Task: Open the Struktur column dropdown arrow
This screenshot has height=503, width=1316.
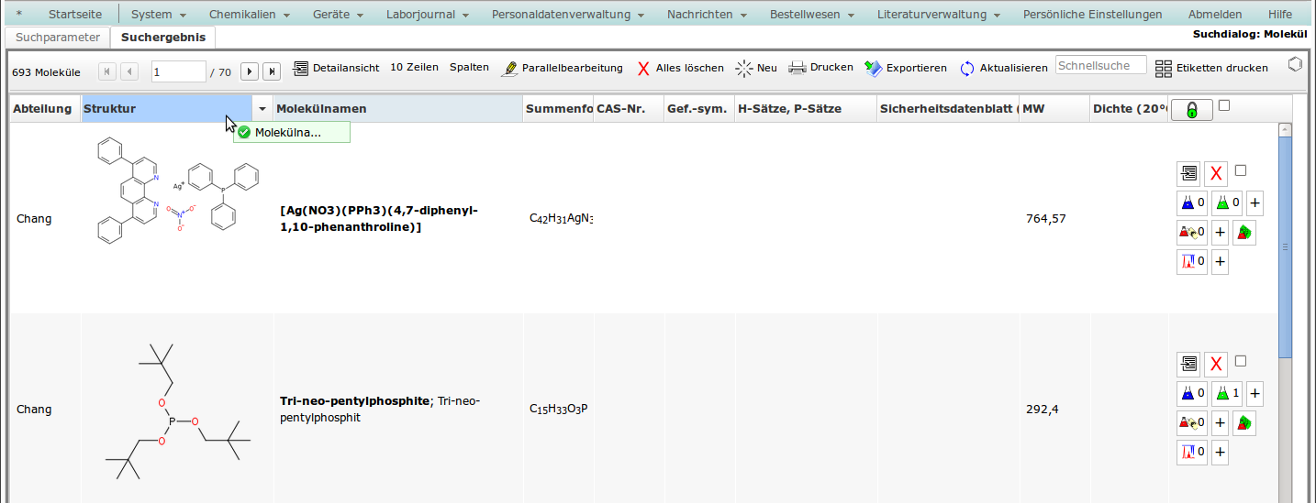Action: 262,109
